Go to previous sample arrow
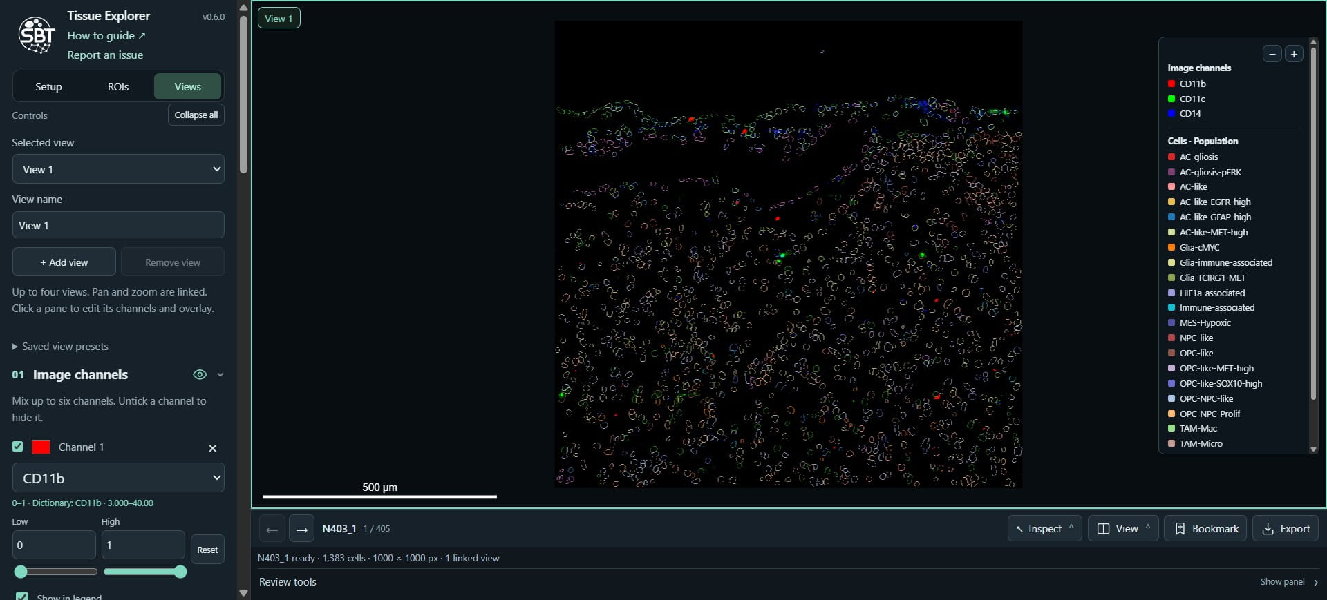The height and width of the screenshot is (600, 1327). point(272,529)
